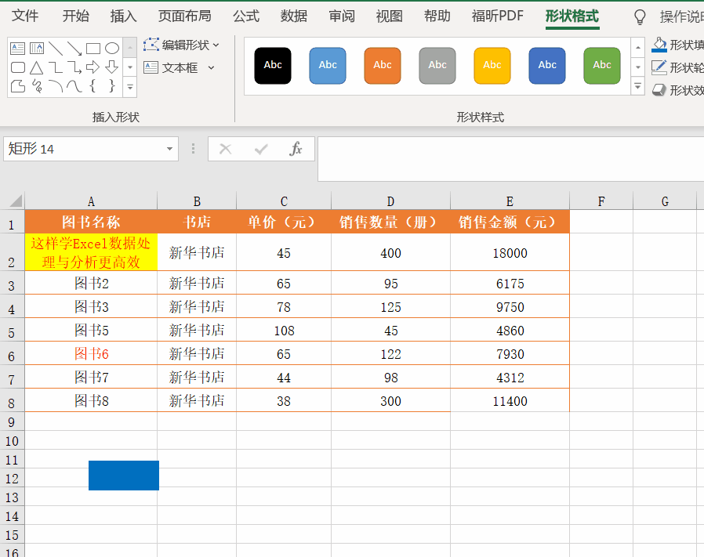
Task: Apply the green Abc shape style
Action: click(x=602, y=66)
